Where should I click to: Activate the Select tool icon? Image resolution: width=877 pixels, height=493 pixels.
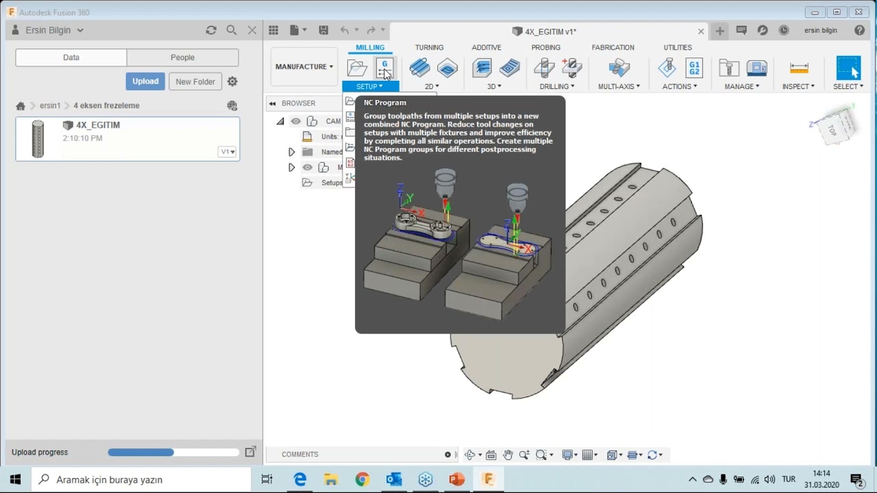[848, 68]
